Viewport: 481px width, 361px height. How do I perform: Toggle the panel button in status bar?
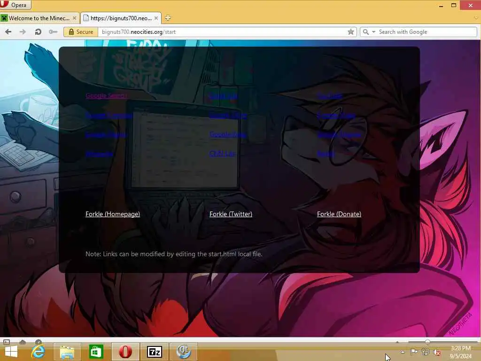point(7,342)
